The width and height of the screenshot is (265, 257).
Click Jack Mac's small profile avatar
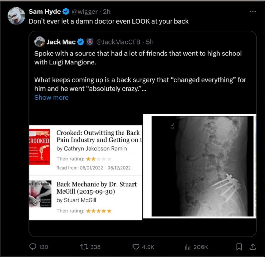[x=40, y=42]
